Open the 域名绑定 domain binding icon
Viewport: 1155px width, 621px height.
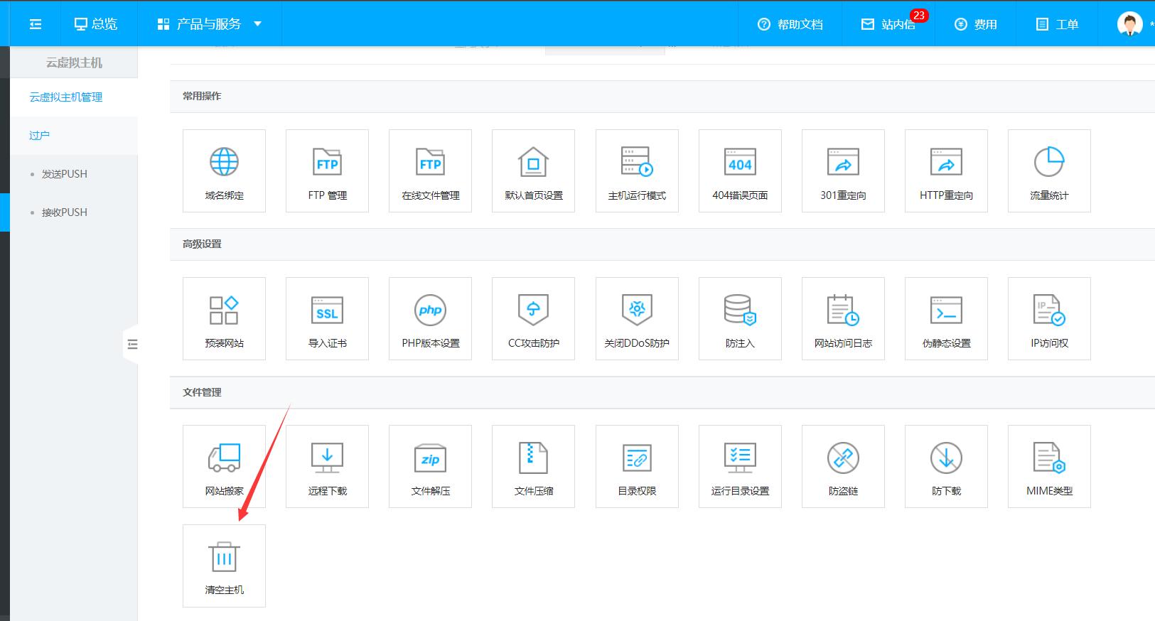pos(224,163)
